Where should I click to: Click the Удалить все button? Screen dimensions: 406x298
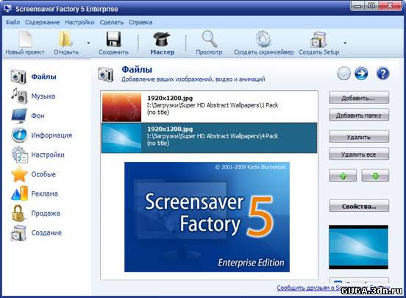pos(359,155)
